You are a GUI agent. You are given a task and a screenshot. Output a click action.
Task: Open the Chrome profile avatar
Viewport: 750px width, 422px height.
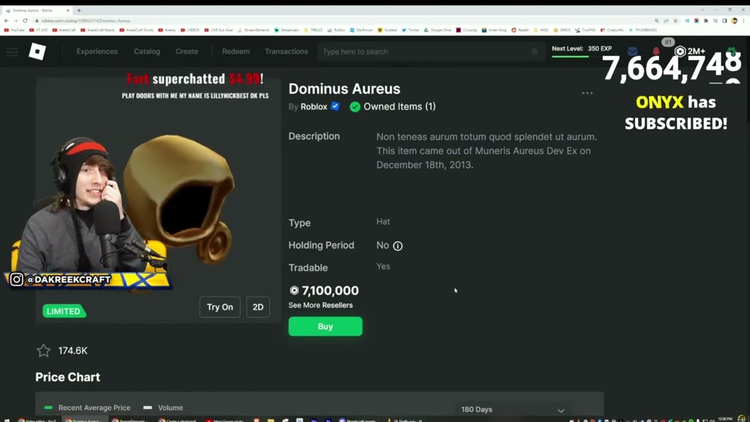pyautogui.click(x=734, y=21)
